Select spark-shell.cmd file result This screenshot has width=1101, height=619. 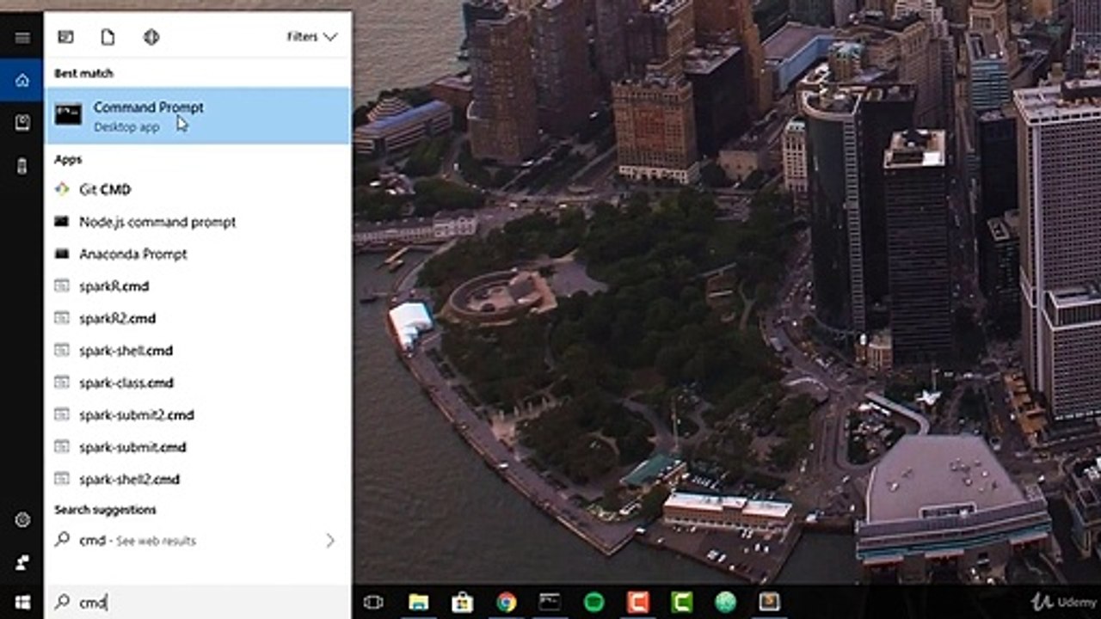[198, 351]
